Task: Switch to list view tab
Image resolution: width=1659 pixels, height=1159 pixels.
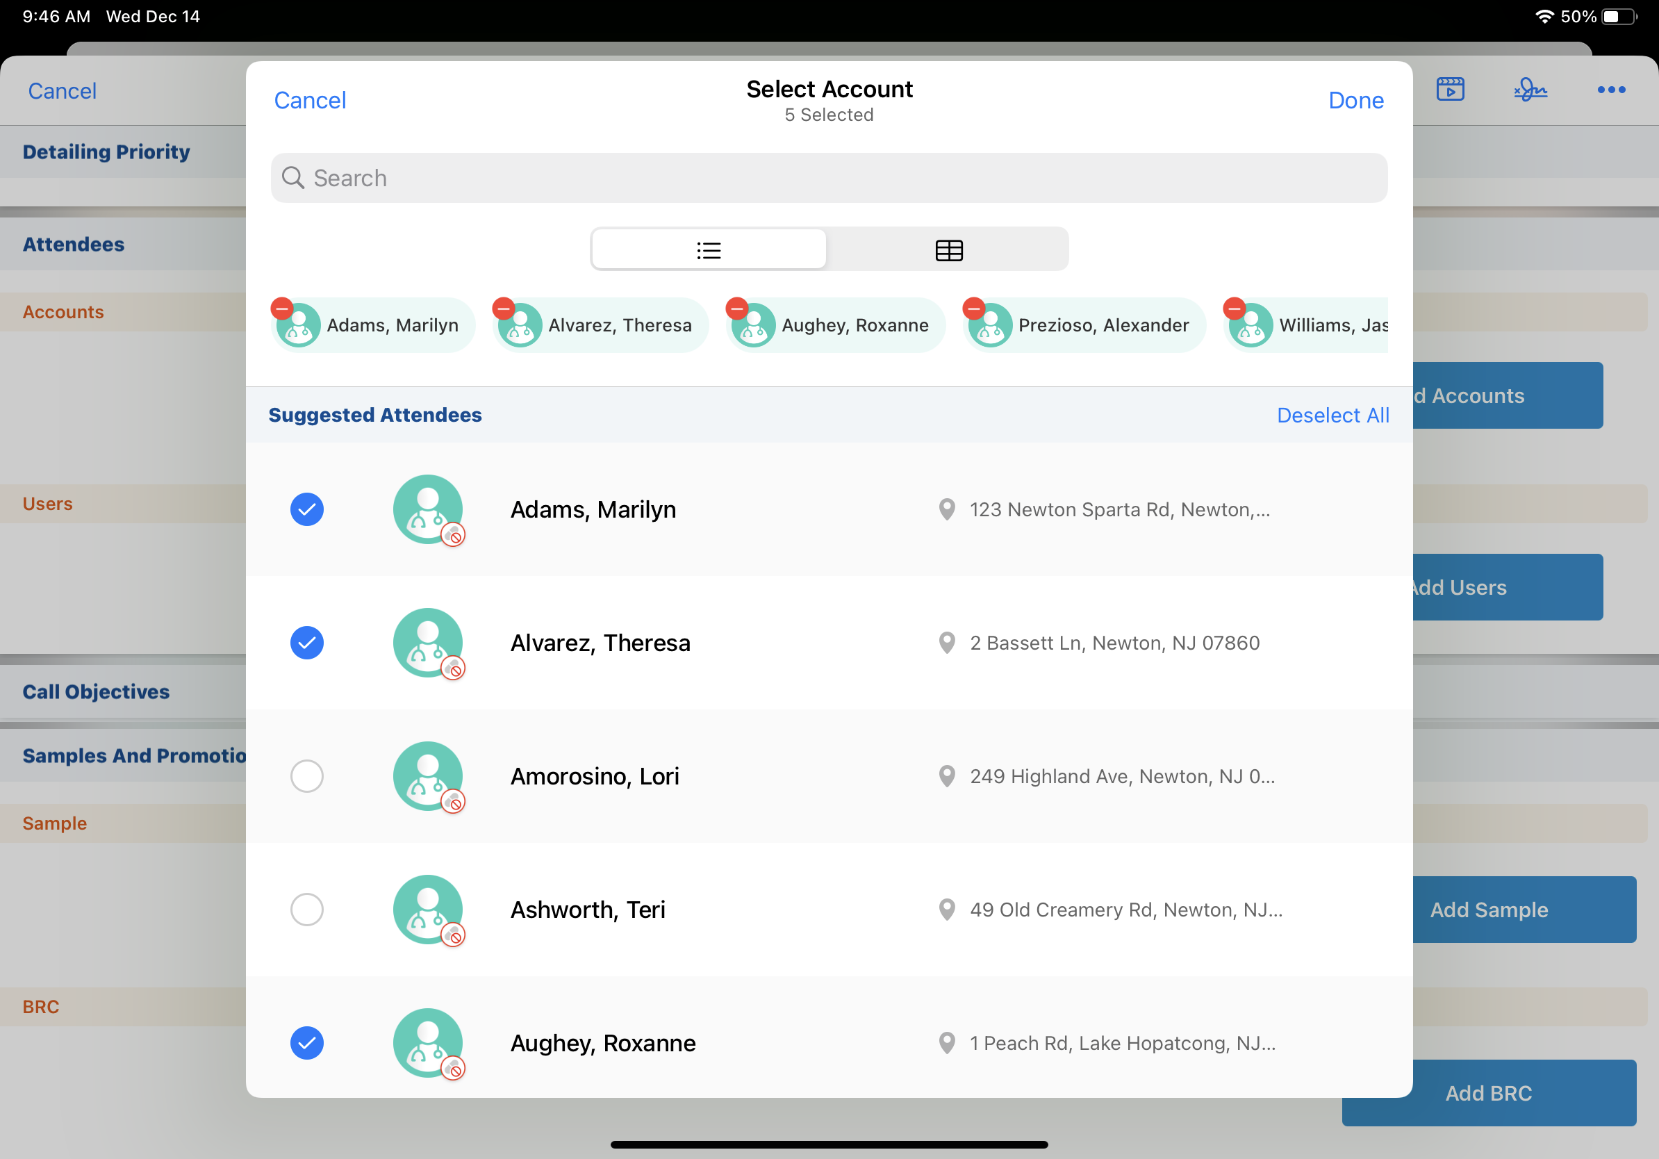Action: pyautogui.click(x=709, y=250)
